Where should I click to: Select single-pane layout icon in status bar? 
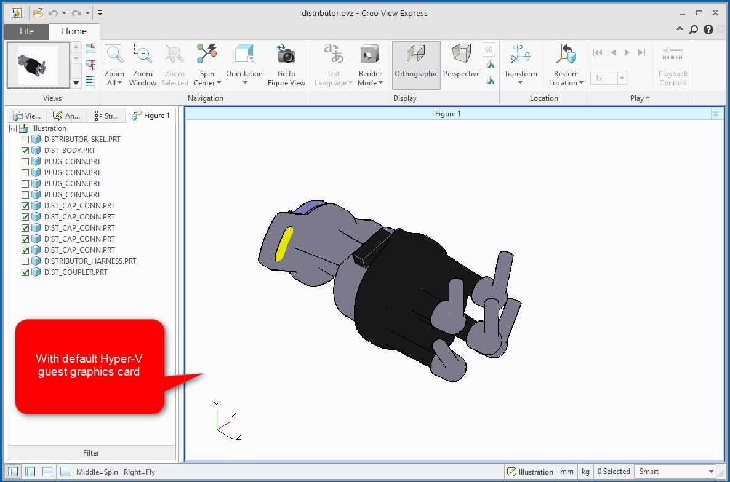coord(13,472)
